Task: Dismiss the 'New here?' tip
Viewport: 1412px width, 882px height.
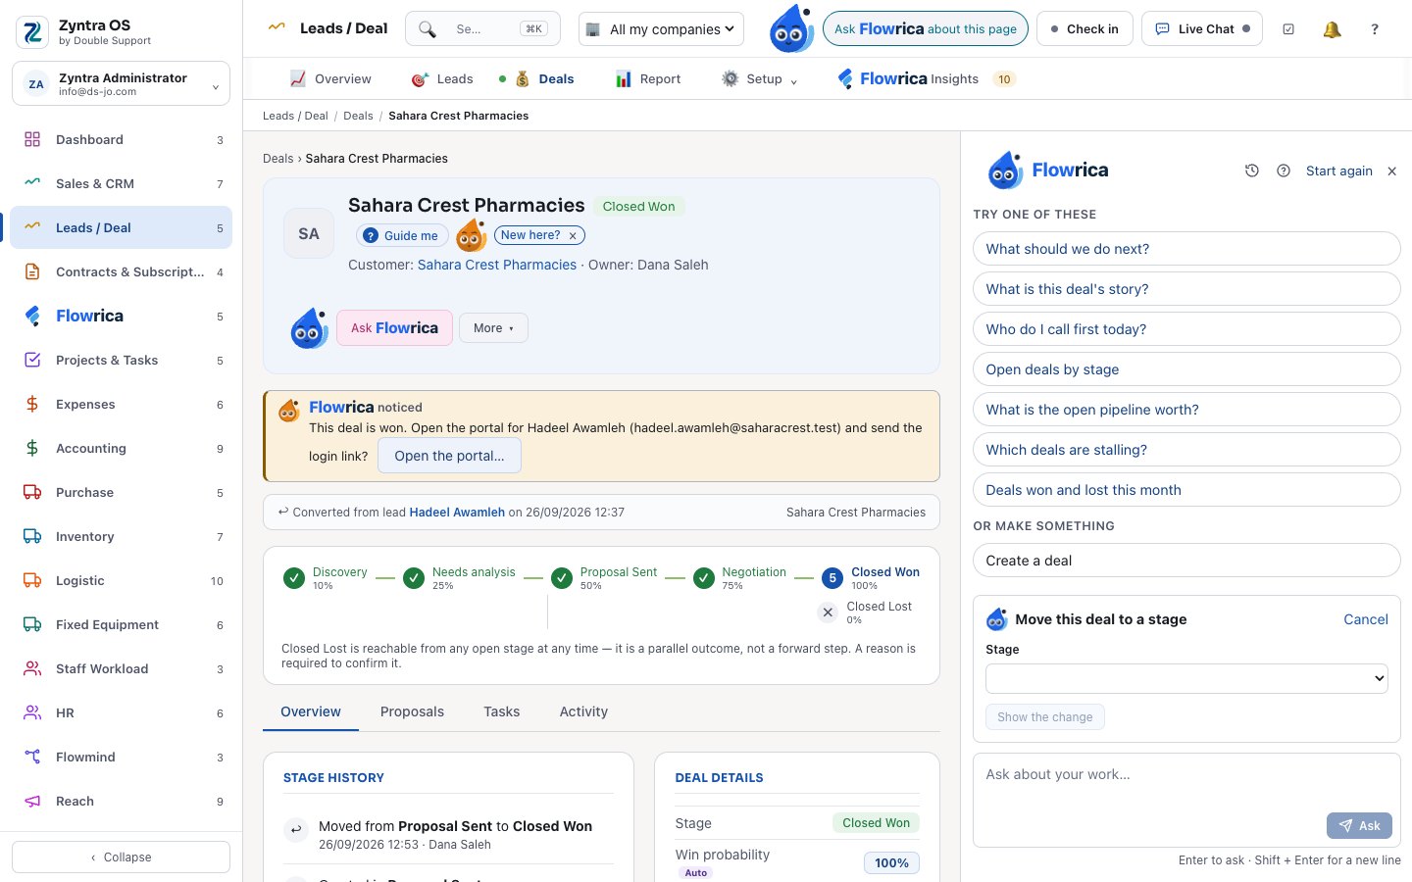Action: (x=573, y=236)
